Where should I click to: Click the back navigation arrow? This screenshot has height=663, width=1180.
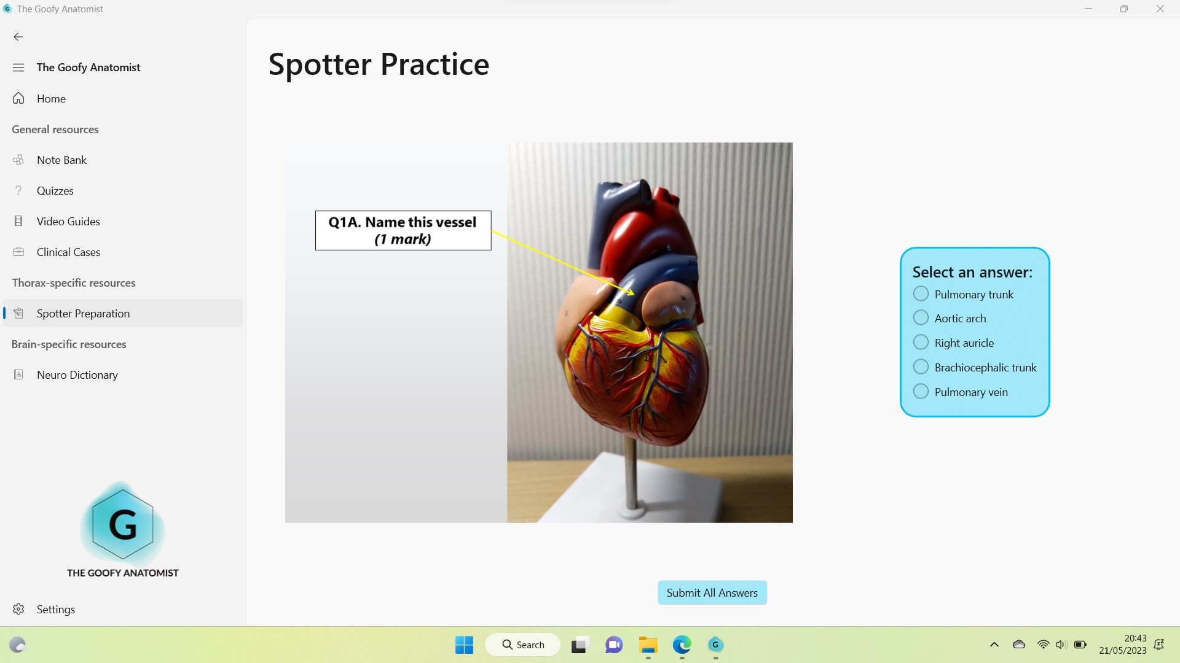[18, 36]
